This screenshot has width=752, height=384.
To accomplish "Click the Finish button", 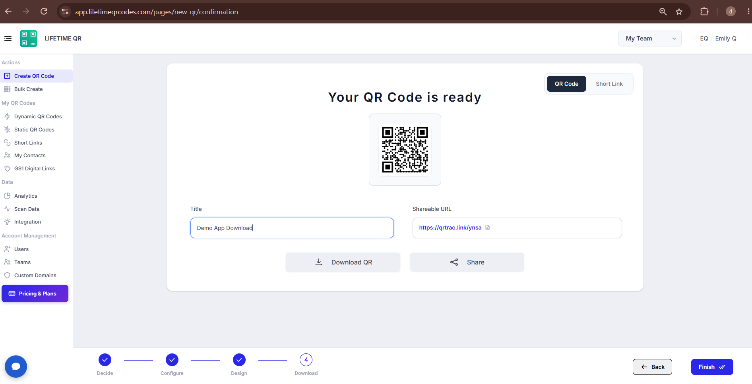I will click(x=712, y=367).
